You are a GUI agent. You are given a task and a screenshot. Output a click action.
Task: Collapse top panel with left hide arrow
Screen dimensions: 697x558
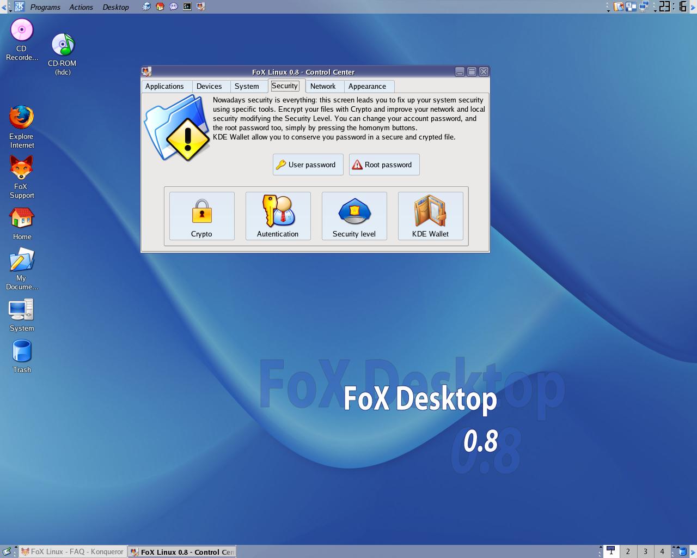(x=3, y=7)
